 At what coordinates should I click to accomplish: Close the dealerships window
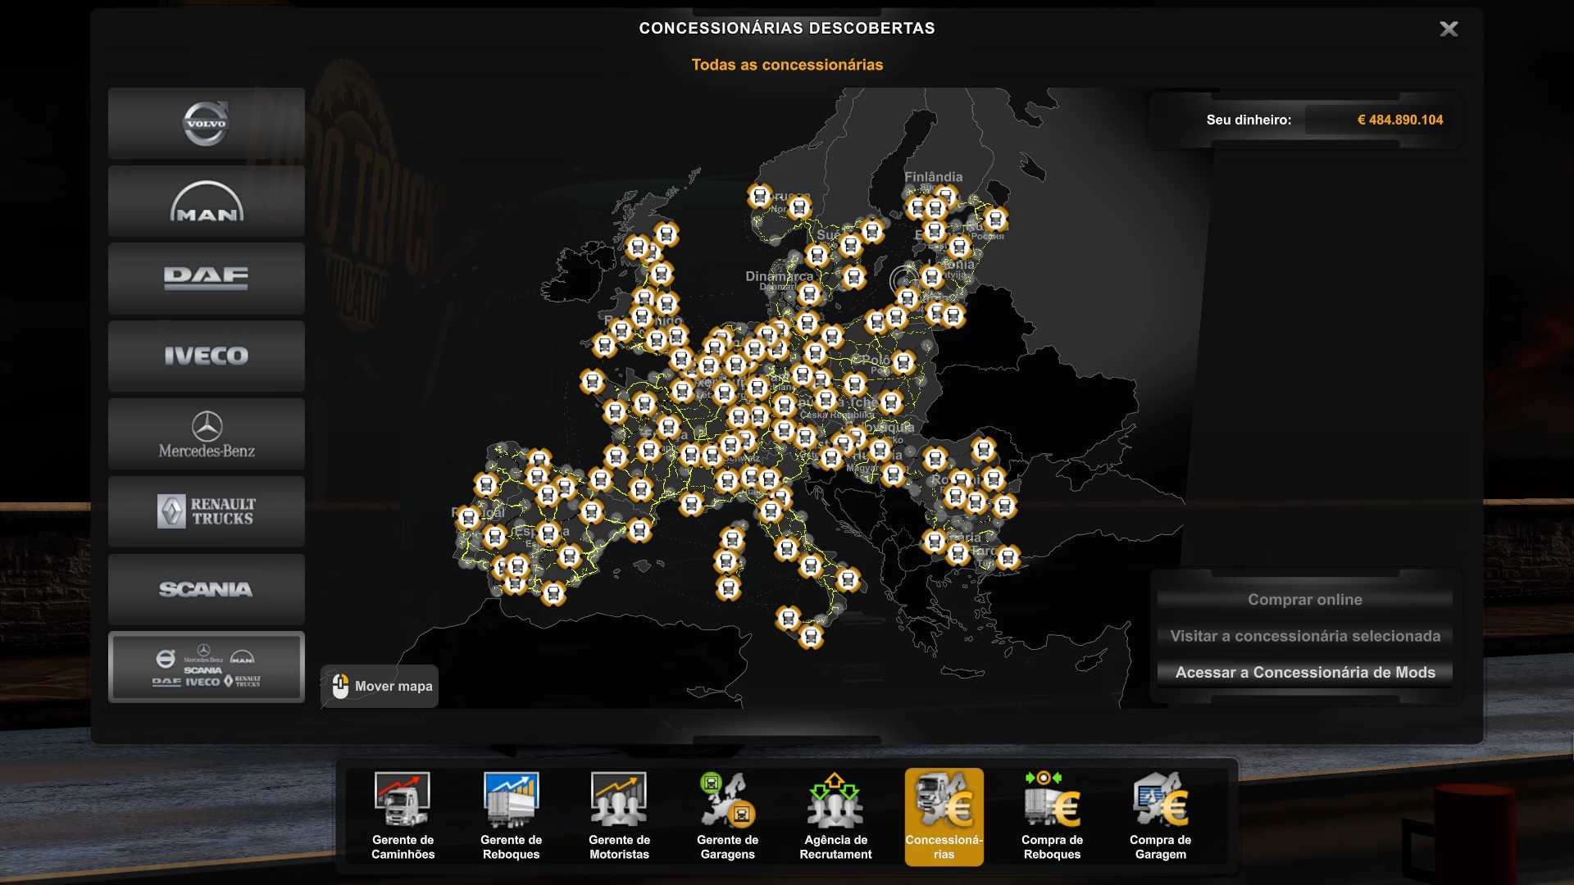point(1449,29)
